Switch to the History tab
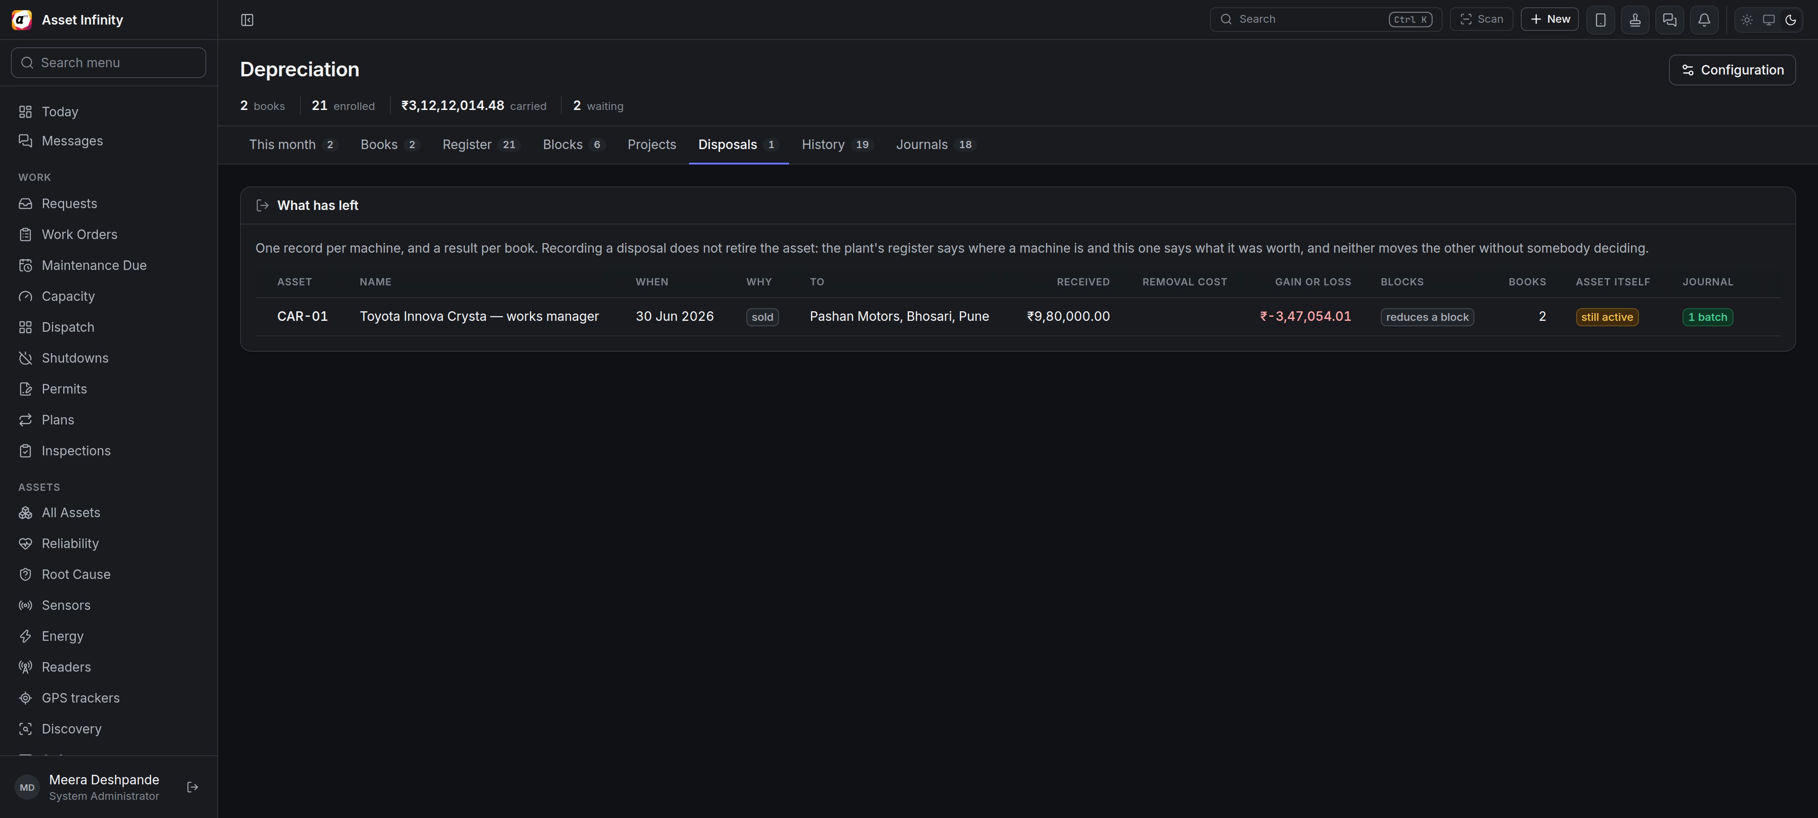 point(838,145)
